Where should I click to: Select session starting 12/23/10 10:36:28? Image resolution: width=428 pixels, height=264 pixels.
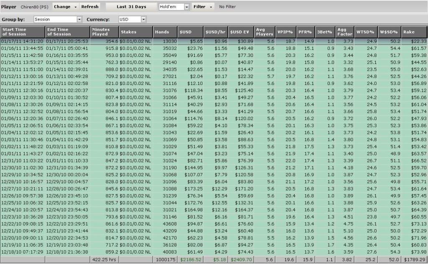[x=214, y=217]
